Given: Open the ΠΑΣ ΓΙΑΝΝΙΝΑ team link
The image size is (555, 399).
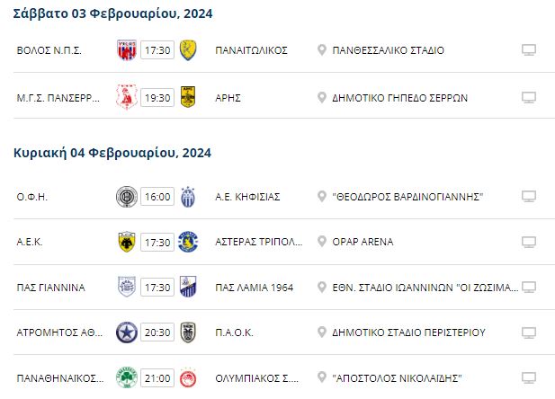Looking at the screenshot, I should pyautogui.click(x=51, y=288).
